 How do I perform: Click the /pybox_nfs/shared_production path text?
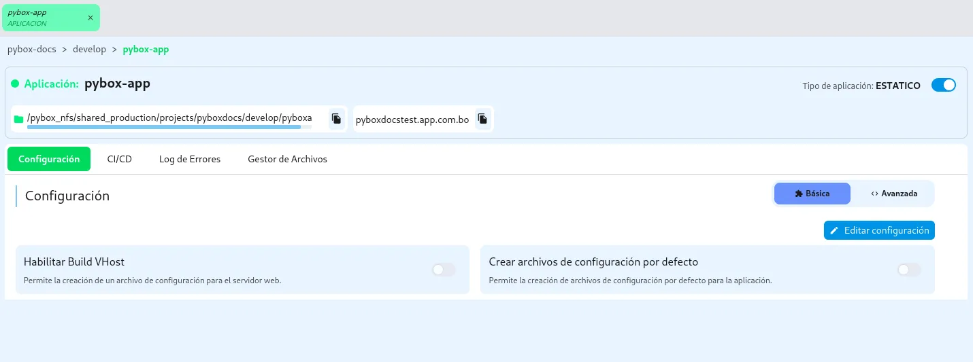coord(169,117)
